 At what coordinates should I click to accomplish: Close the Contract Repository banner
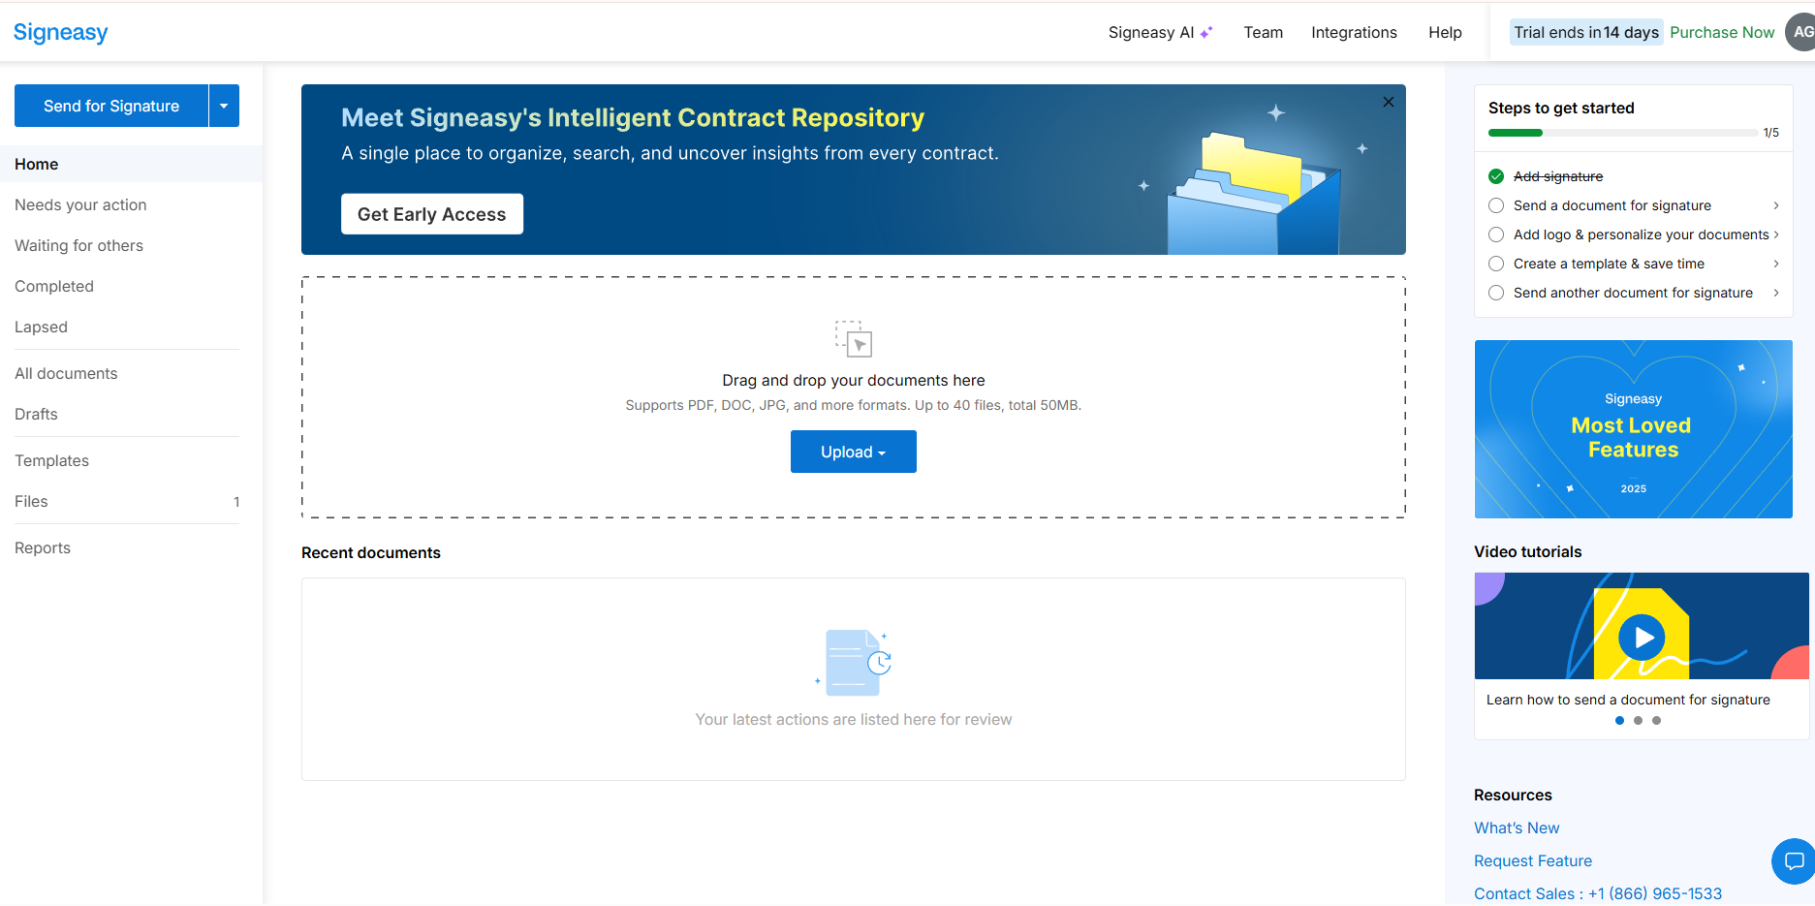coord(1389,102)
